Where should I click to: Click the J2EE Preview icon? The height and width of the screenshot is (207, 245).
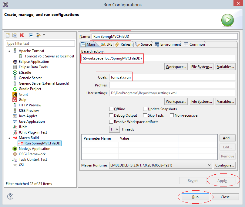[x=15, y=111]
